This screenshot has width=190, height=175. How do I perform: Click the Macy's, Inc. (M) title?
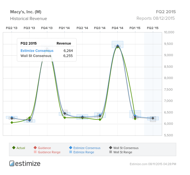click(26, 12)
